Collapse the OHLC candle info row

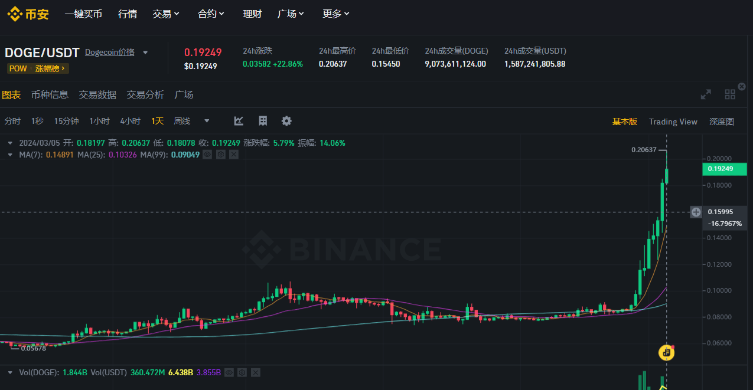tap(10, 143)
